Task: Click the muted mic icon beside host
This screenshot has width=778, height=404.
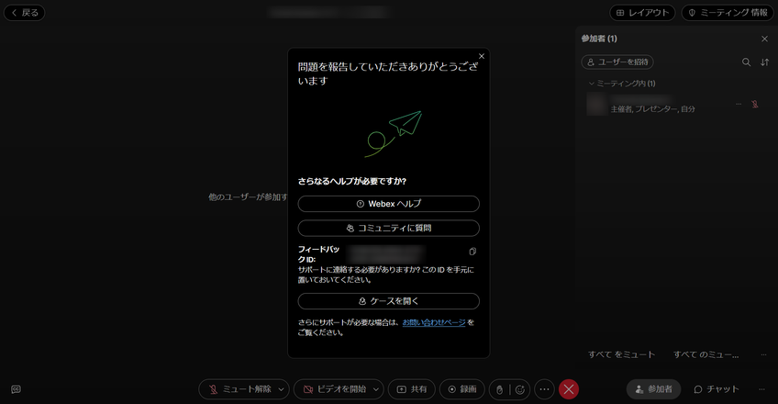Action: pos(755,105)
